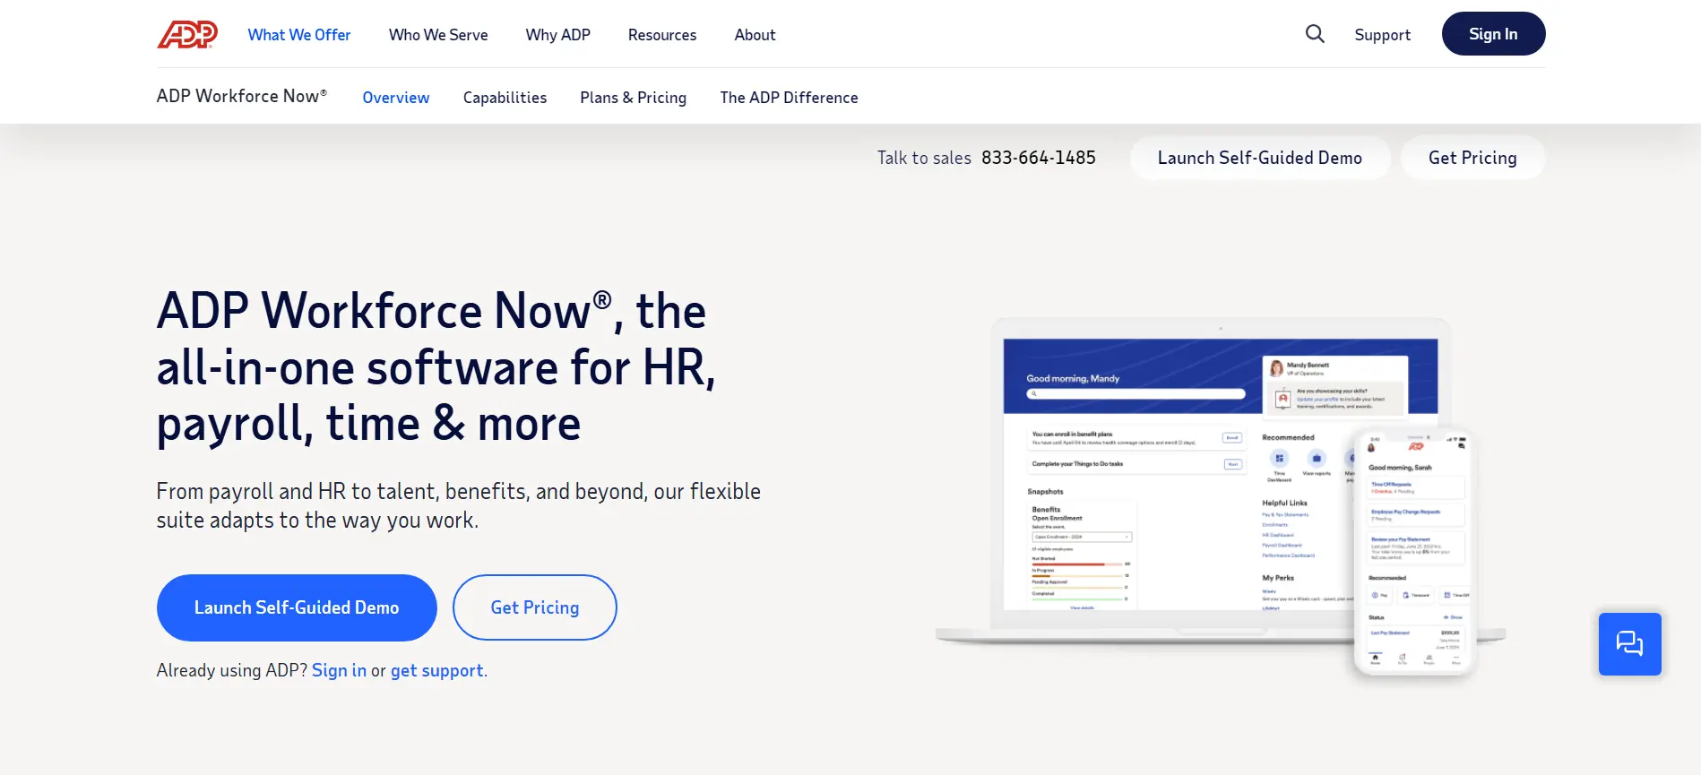Click 'Already using ADP?' text

pyautogui.click(x=232, y=670)
